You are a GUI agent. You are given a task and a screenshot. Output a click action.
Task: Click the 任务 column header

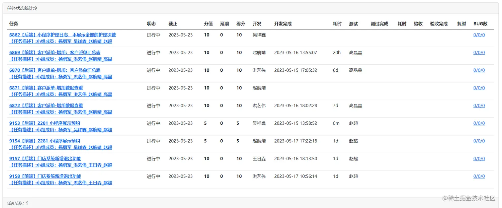(14, 24)
